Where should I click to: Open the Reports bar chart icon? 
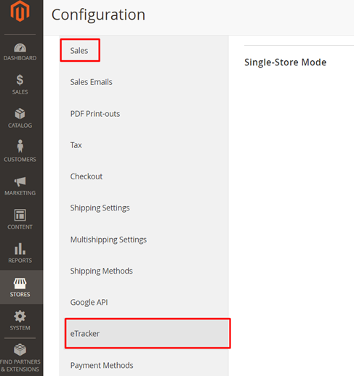(x=20, y=249)
